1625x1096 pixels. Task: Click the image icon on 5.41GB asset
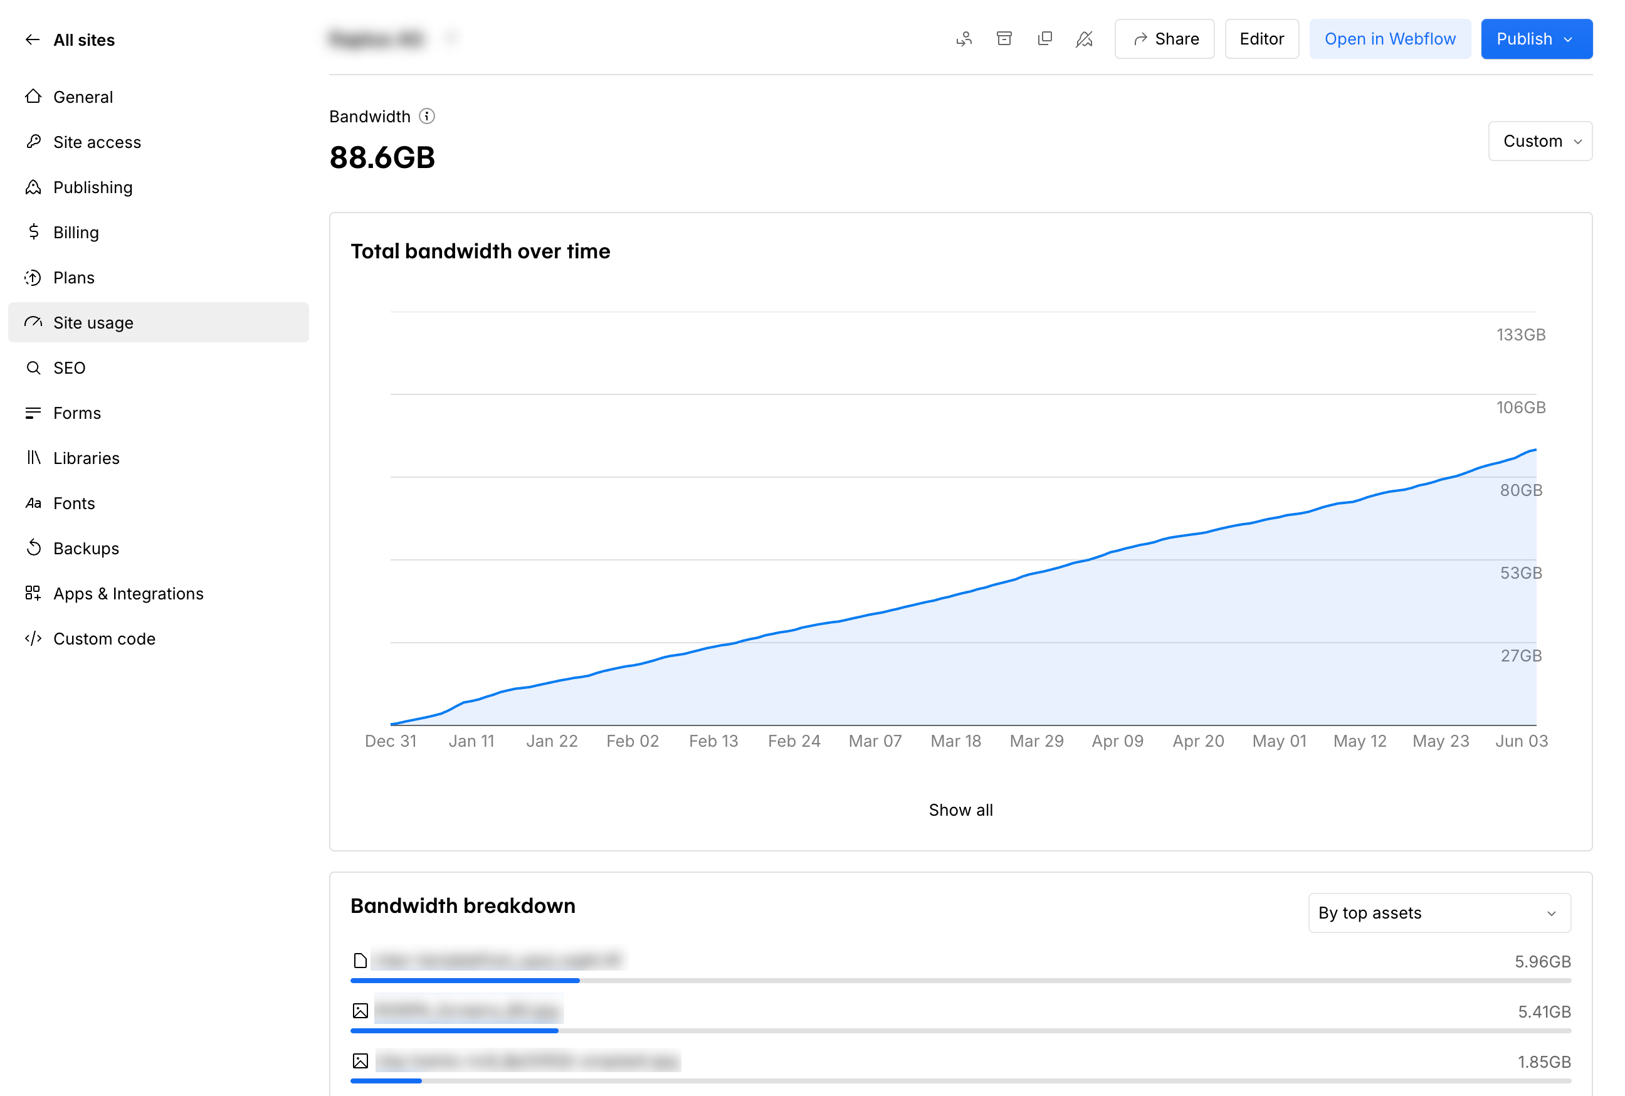point(360,1011)
